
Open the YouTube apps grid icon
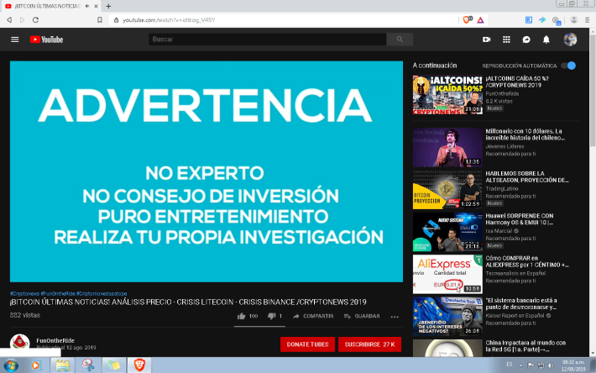[x=506, y=39]
